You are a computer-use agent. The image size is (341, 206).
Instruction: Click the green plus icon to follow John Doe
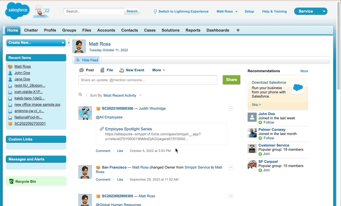point(260,123)
